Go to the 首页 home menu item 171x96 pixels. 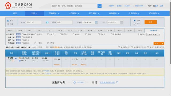(x=15, y=13)
